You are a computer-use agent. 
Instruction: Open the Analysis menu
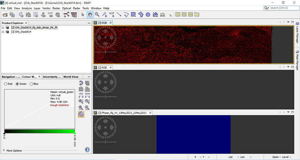[27, 8]
